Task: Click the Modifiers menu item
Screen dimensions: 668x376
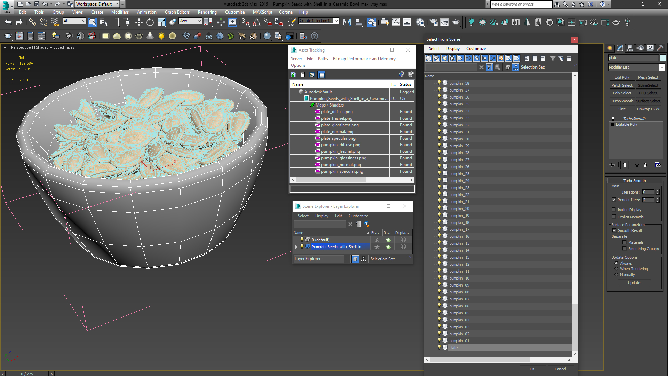Action: [x=120, y=11]
